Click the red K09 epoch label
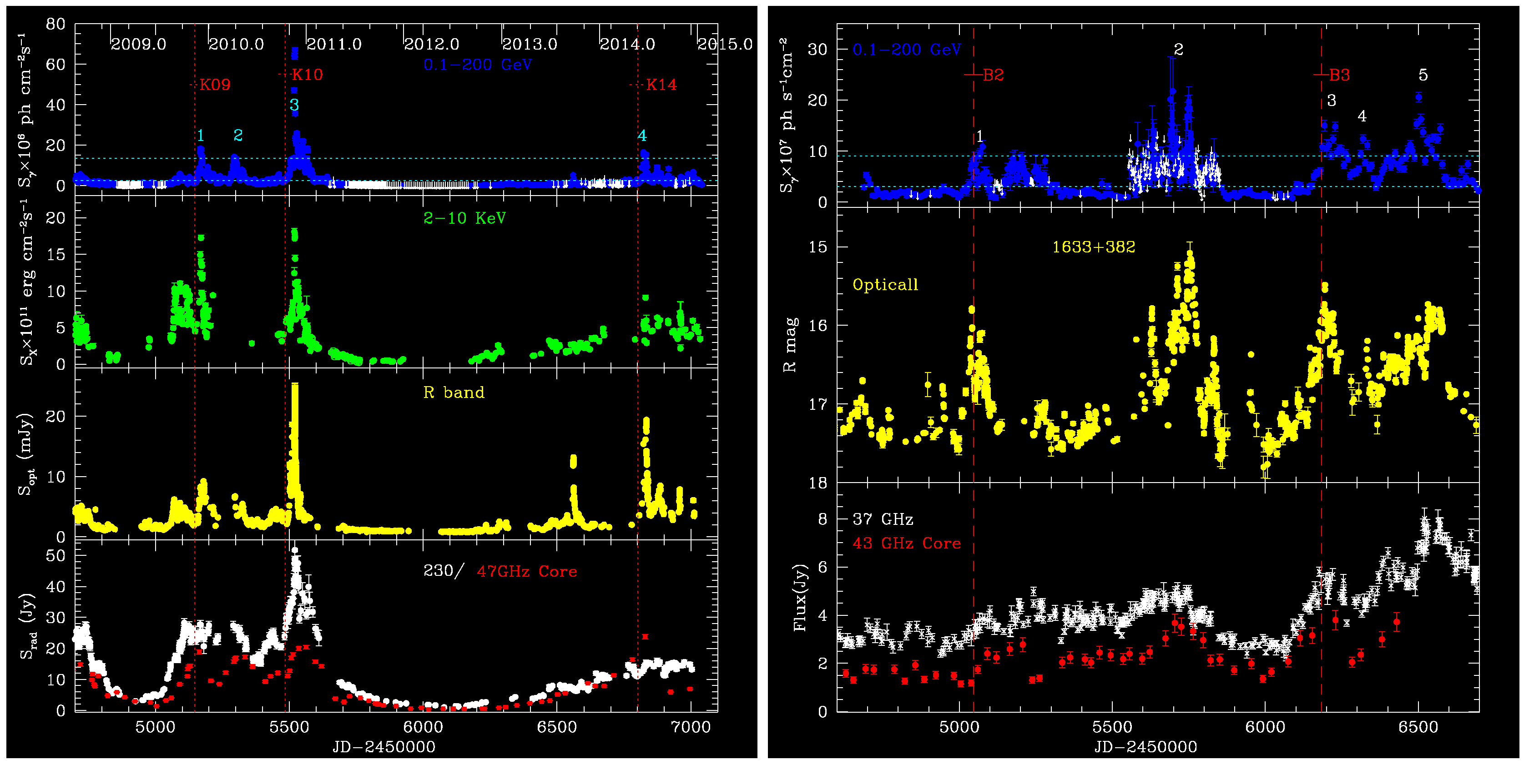 tap(215, 85)
